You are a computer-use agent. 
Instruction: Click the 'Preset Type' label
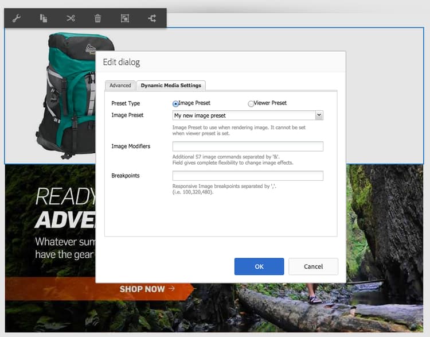tap(126, 103)
